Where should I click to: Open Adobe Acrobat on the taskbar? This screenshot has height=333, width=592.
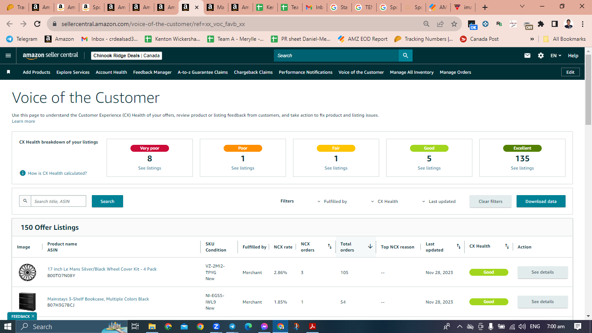312,326
